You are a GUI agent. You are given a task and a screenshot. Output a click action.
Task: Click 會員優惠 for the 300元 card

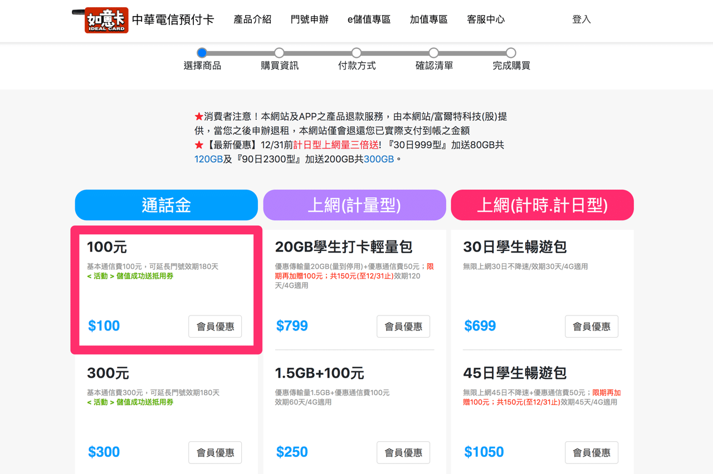click(216, 453)
